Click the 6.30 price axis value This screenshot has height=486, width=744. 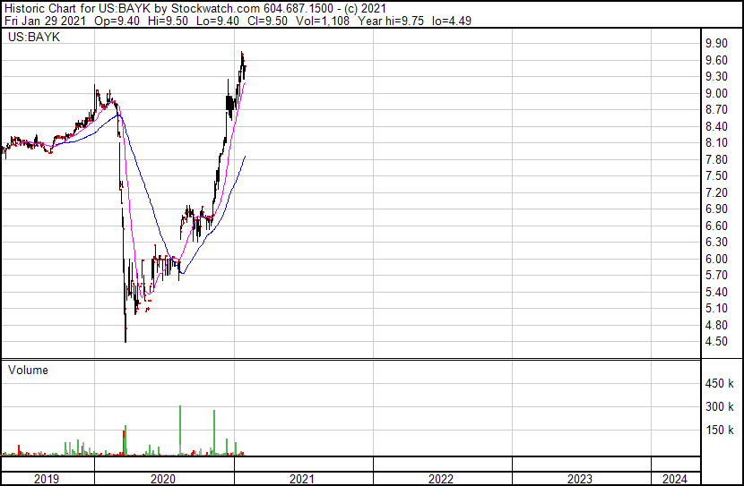click(x=716, y=242)
